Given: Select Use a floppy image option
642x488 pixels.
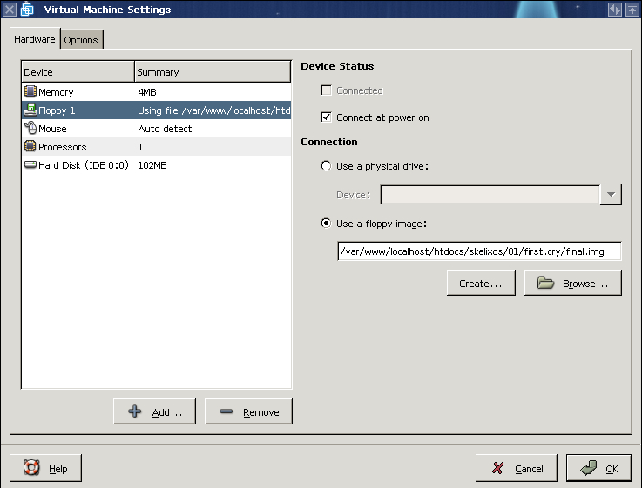Looking at the screenshot, I should pos(326,224).
